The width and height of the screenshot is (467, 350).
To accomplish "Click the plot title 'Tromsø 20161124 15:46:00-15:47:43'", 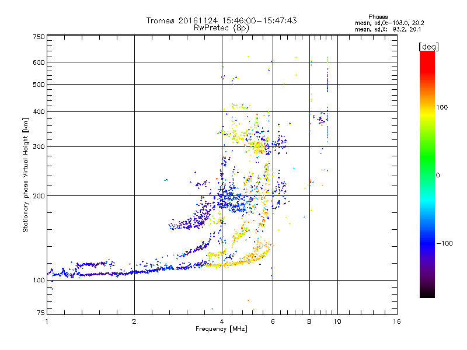I will point(221,20).
